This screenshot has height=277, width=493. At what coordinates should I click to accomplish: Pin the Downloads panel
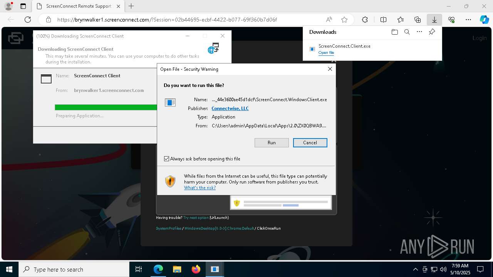432,32
